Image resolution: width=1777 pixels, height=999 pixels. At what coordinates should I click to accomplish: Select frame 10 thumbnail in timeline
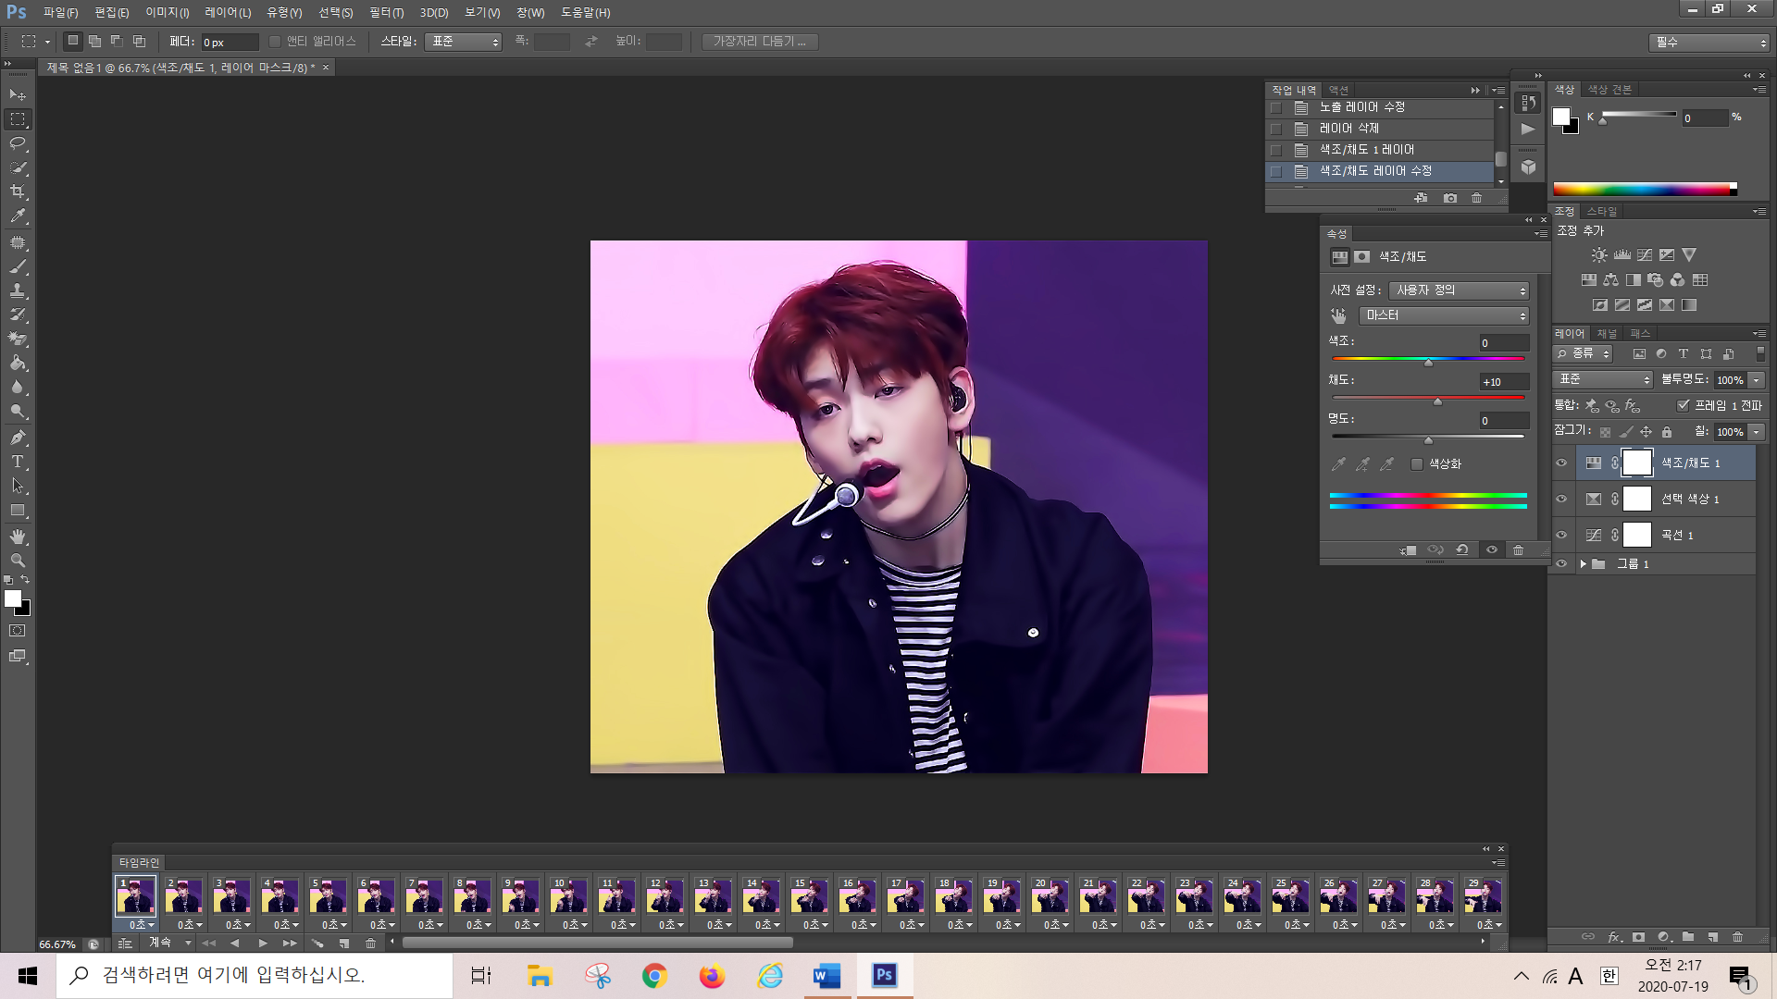(567, 896)
